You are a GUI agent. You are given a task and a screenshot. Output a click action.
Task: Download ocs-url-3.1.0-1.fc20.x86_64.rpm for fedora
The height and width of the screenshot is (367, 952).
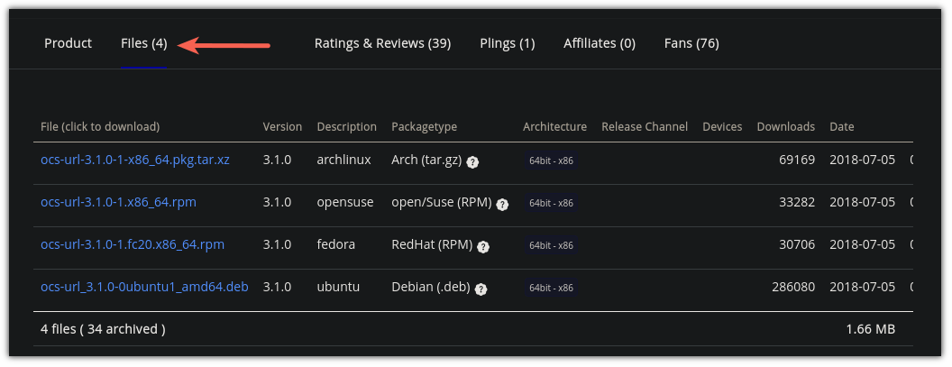[133, 244]
